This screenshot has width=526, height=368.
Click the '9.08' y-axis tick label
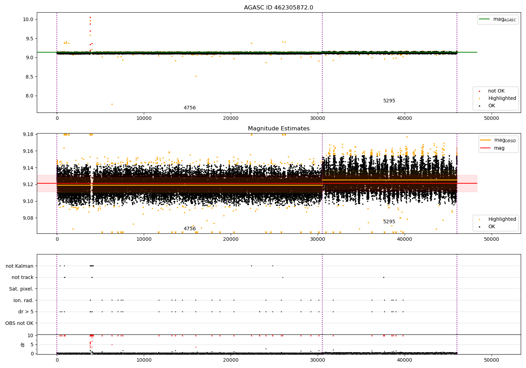pos(28,218)
